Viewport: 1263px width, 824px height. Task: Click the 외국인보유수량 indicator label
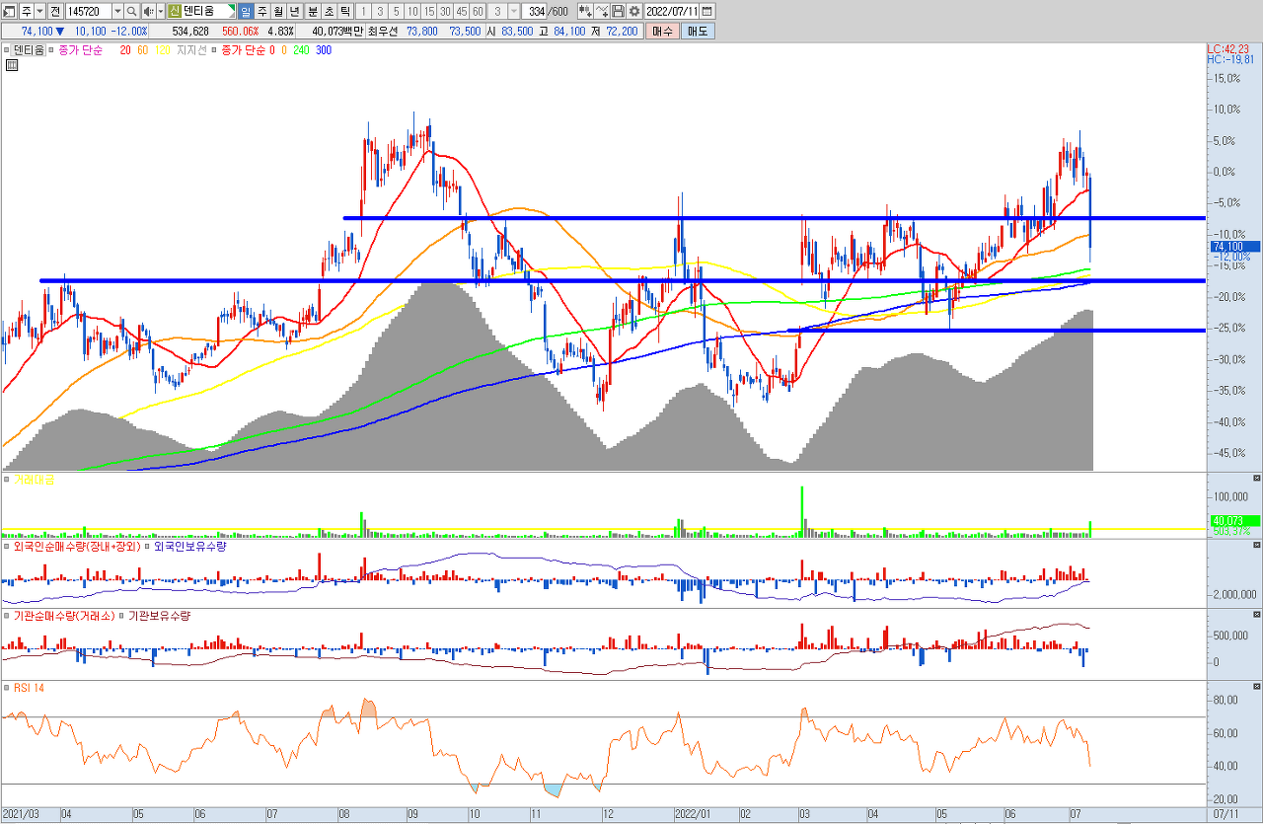tap(190, 546)
